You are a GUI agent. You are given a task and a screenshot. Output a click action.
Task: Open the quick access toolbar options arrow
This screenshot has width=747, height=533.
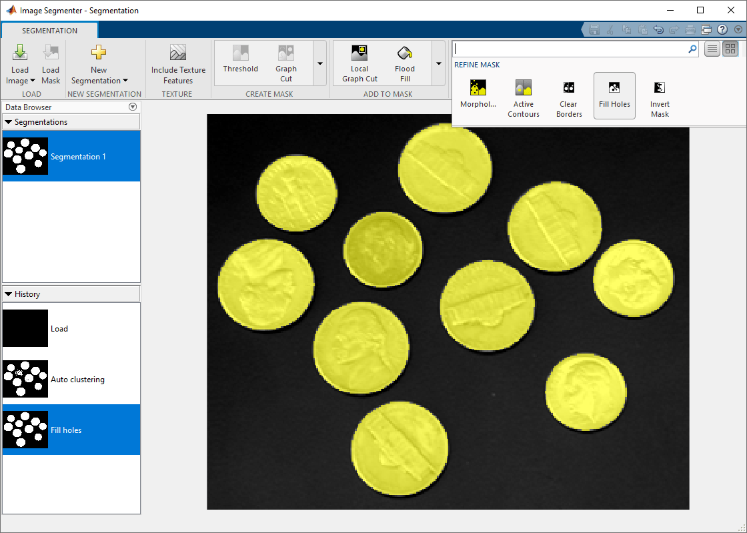coord(738,29)
